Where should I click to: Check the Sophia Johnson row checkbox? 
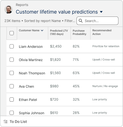click(11, 113)
